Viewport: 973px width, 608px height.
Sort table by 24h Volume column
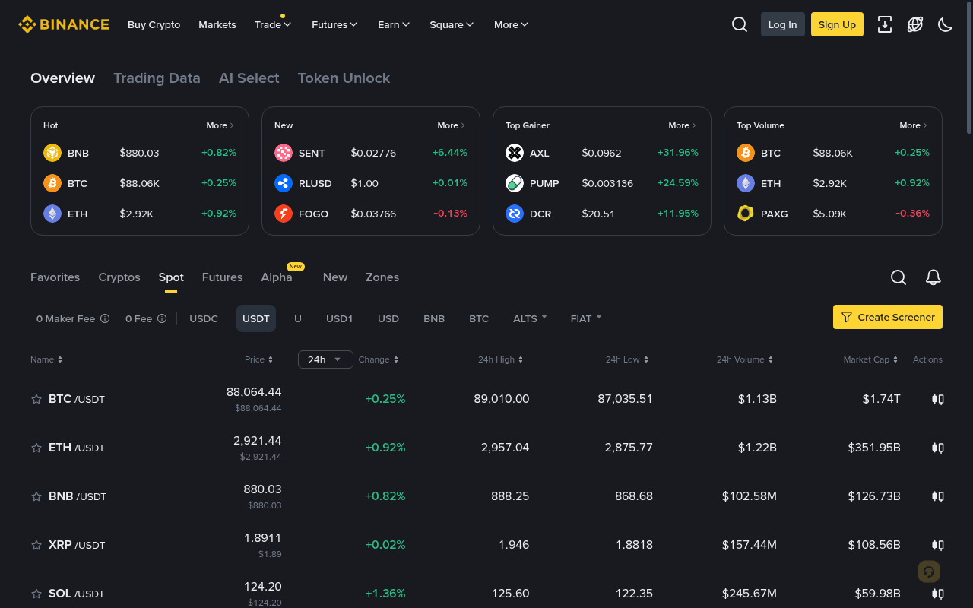pyautogui.click(x=745, y=359)
